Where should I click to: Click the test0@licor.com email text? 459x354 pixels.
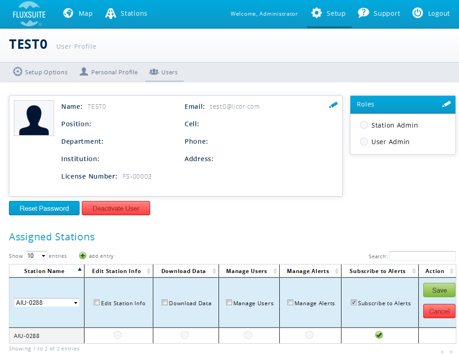click(x=235, y=107)
